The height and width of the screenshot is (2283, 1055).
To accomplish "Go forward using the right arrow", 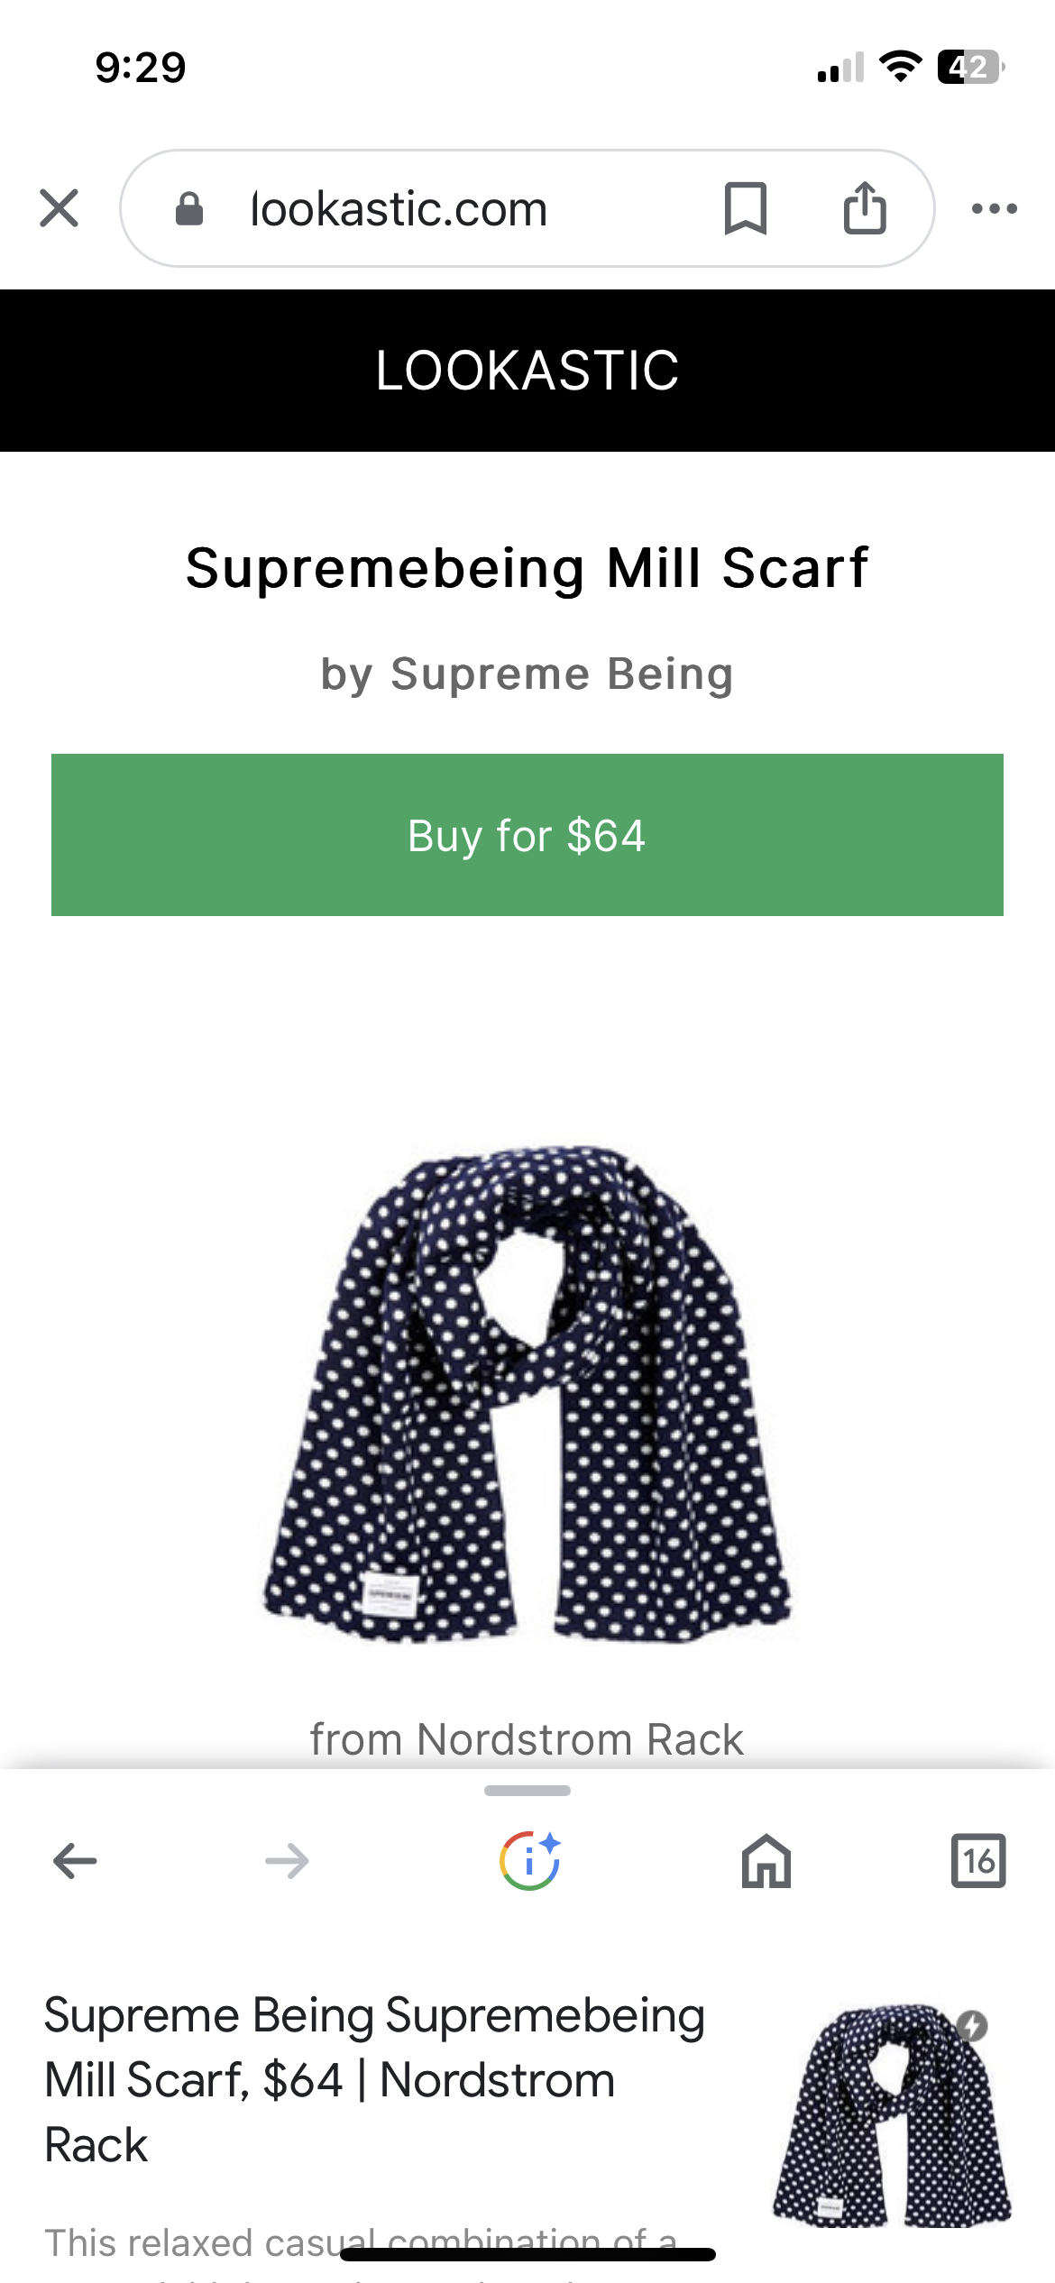I will (287, 1861).
